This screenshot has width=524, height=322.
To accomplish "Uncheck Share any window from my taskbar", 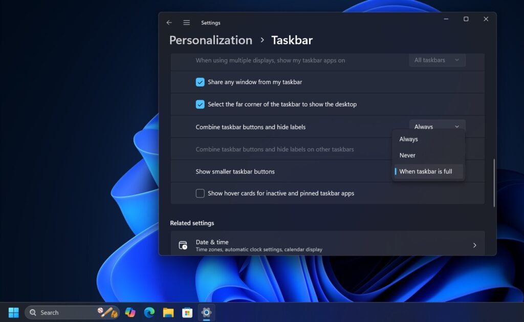I will click(200, 82).
